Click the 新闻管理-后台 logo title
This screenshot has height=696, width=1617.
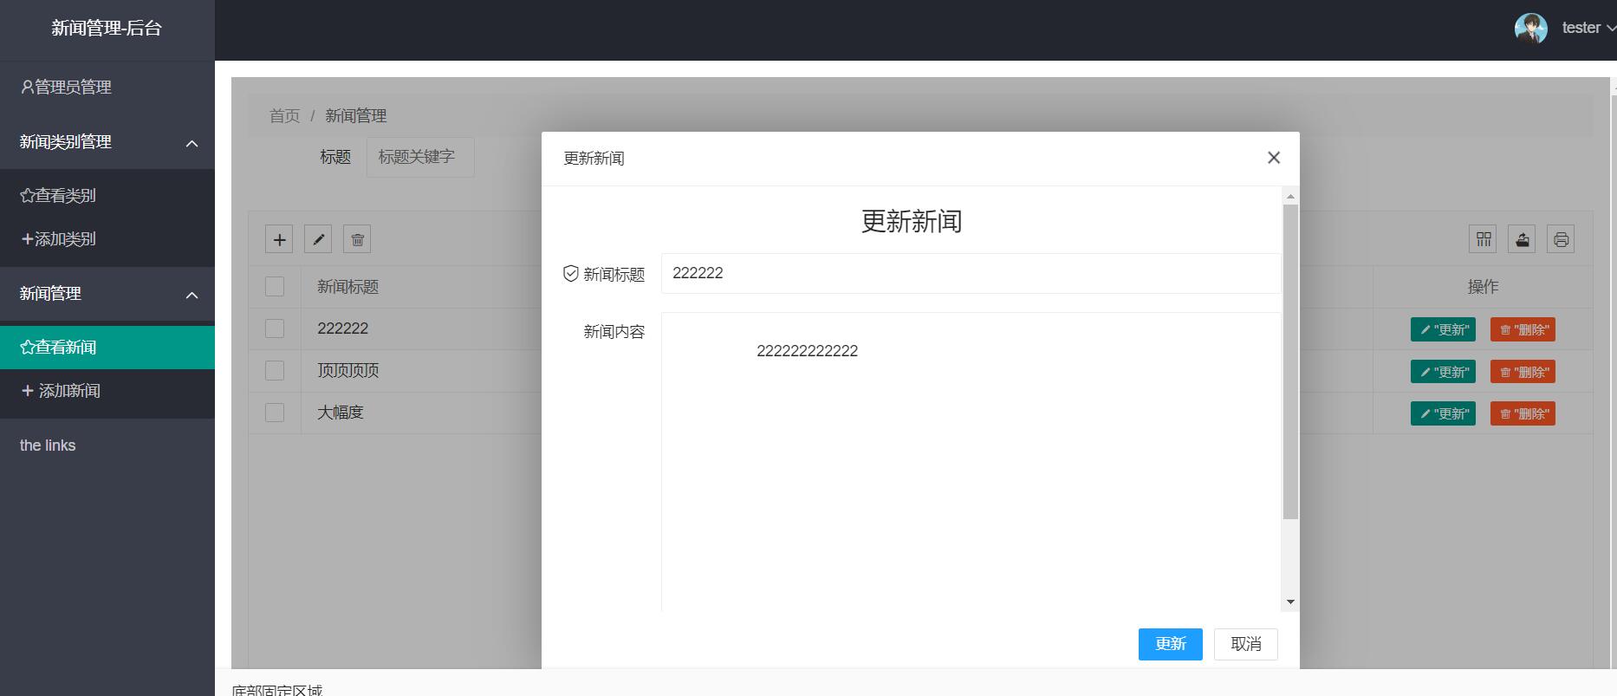107,28
